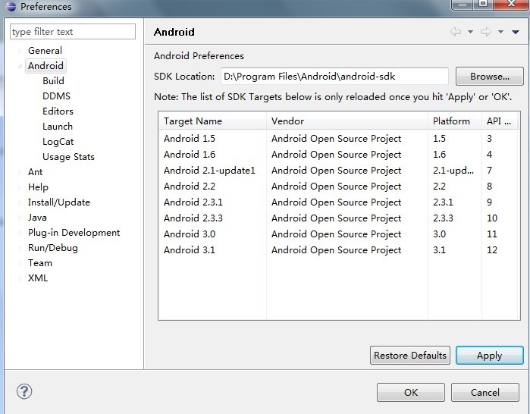Expand the Team tree node
Image resolution: width=530 pixels, height=414 pixels.
click(20, 263)
